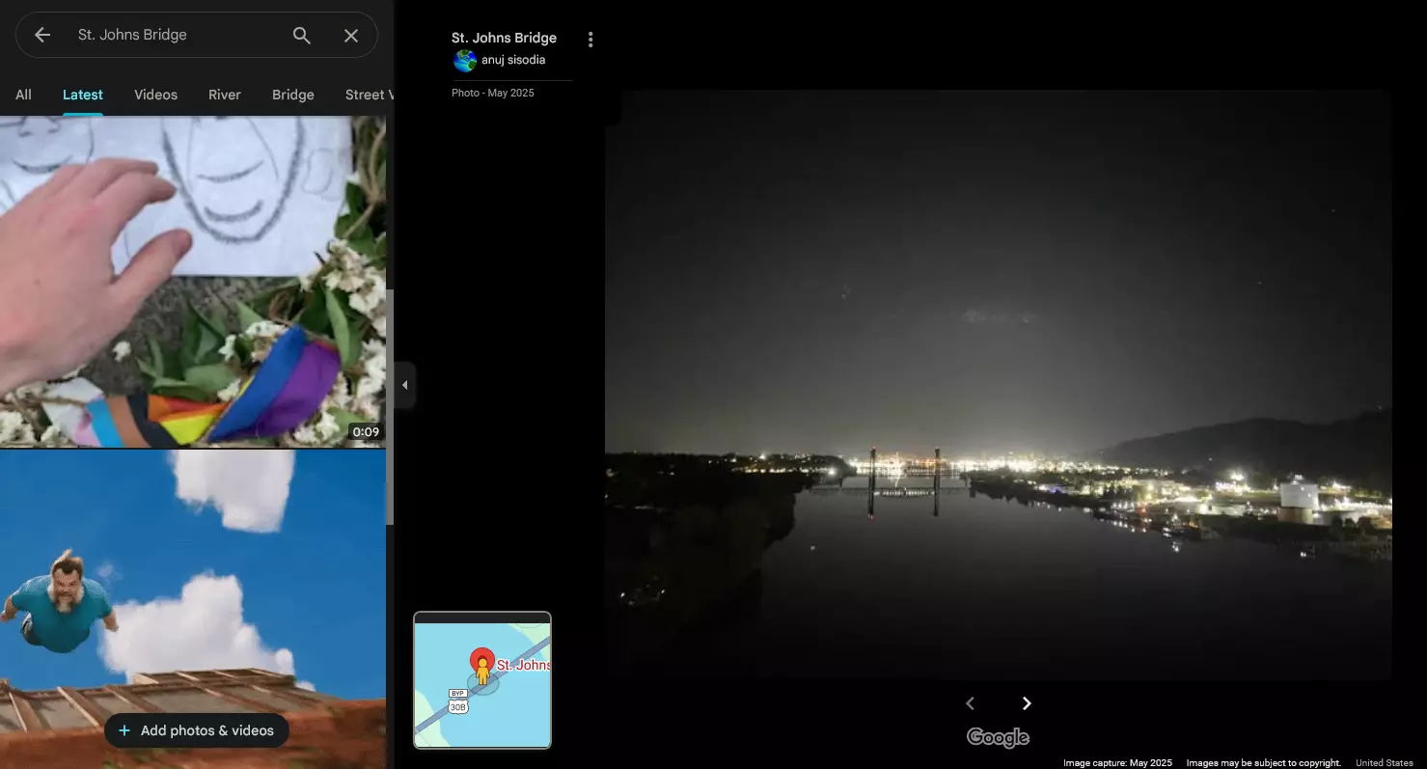Open anuj sisodia contributor link
This screenshot has width=1427, height=769.
click(x=513, y=60)
